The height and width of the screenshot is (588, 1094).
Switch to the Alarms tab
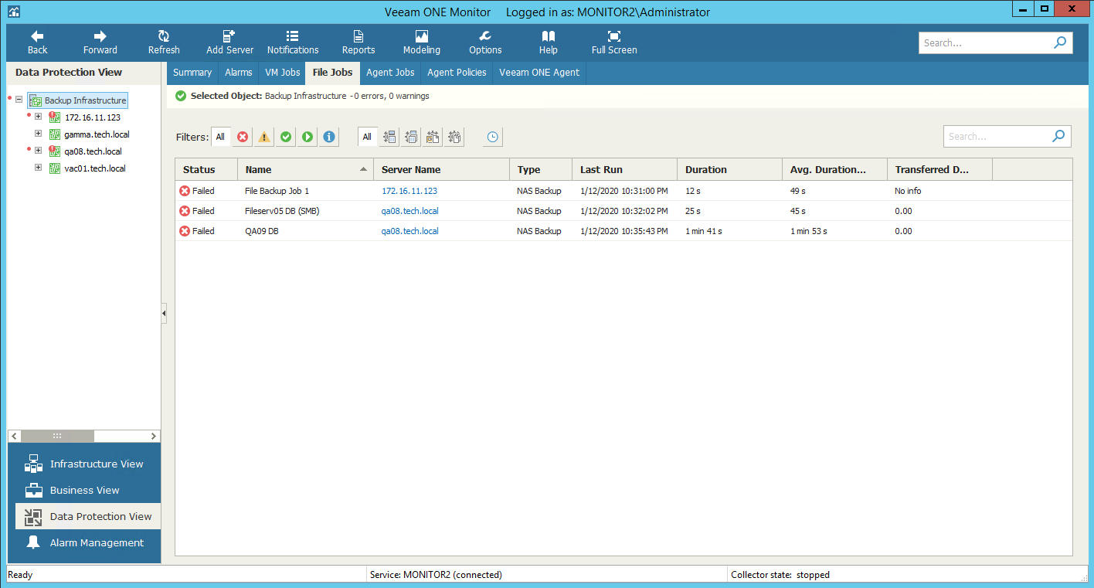coord(239,73)
